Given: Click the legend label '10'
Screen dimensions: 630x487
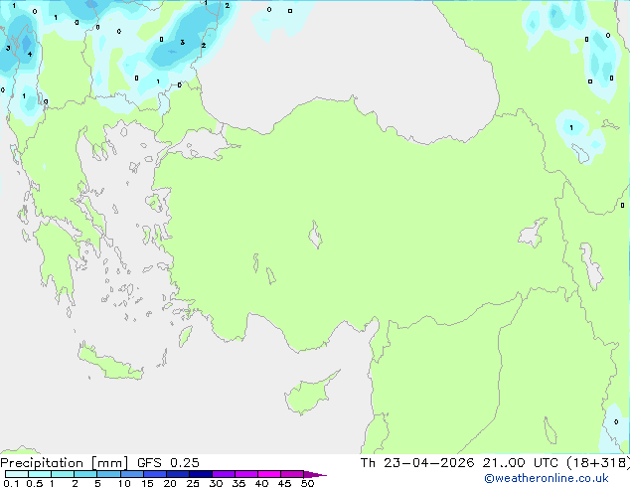Looking at the screenshot, I should [x=124, y=483].
